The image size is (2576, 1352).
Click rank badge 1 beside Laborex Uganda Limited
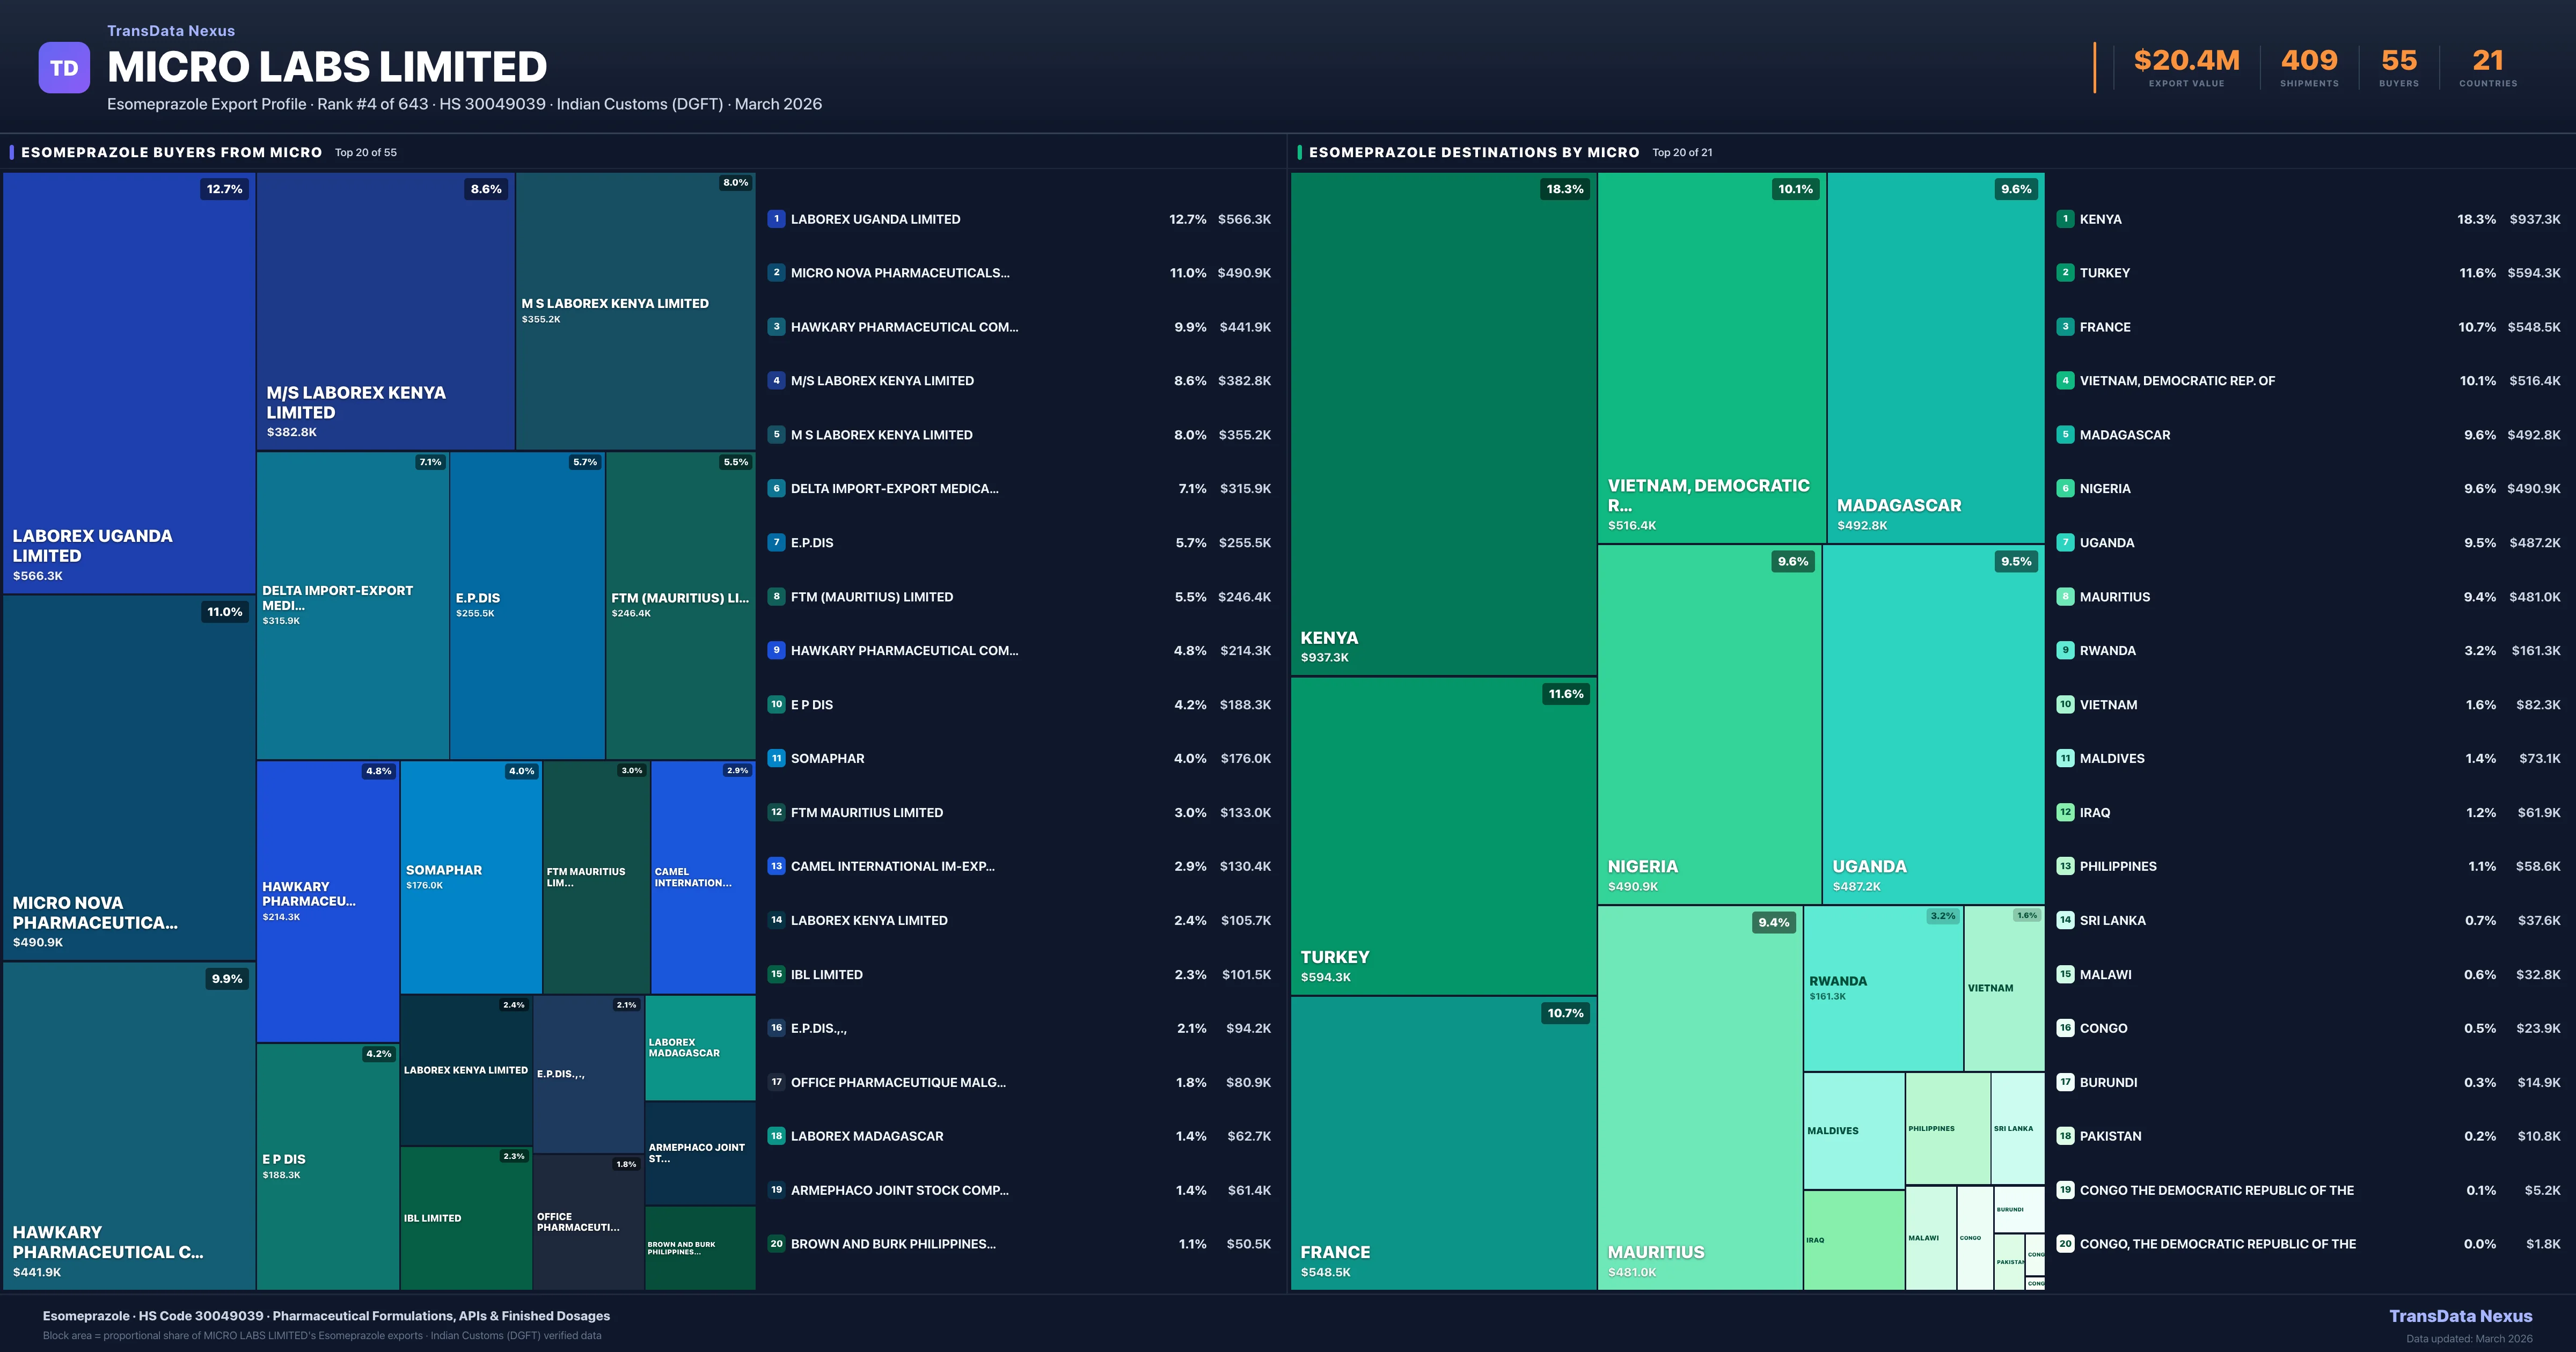776,219
